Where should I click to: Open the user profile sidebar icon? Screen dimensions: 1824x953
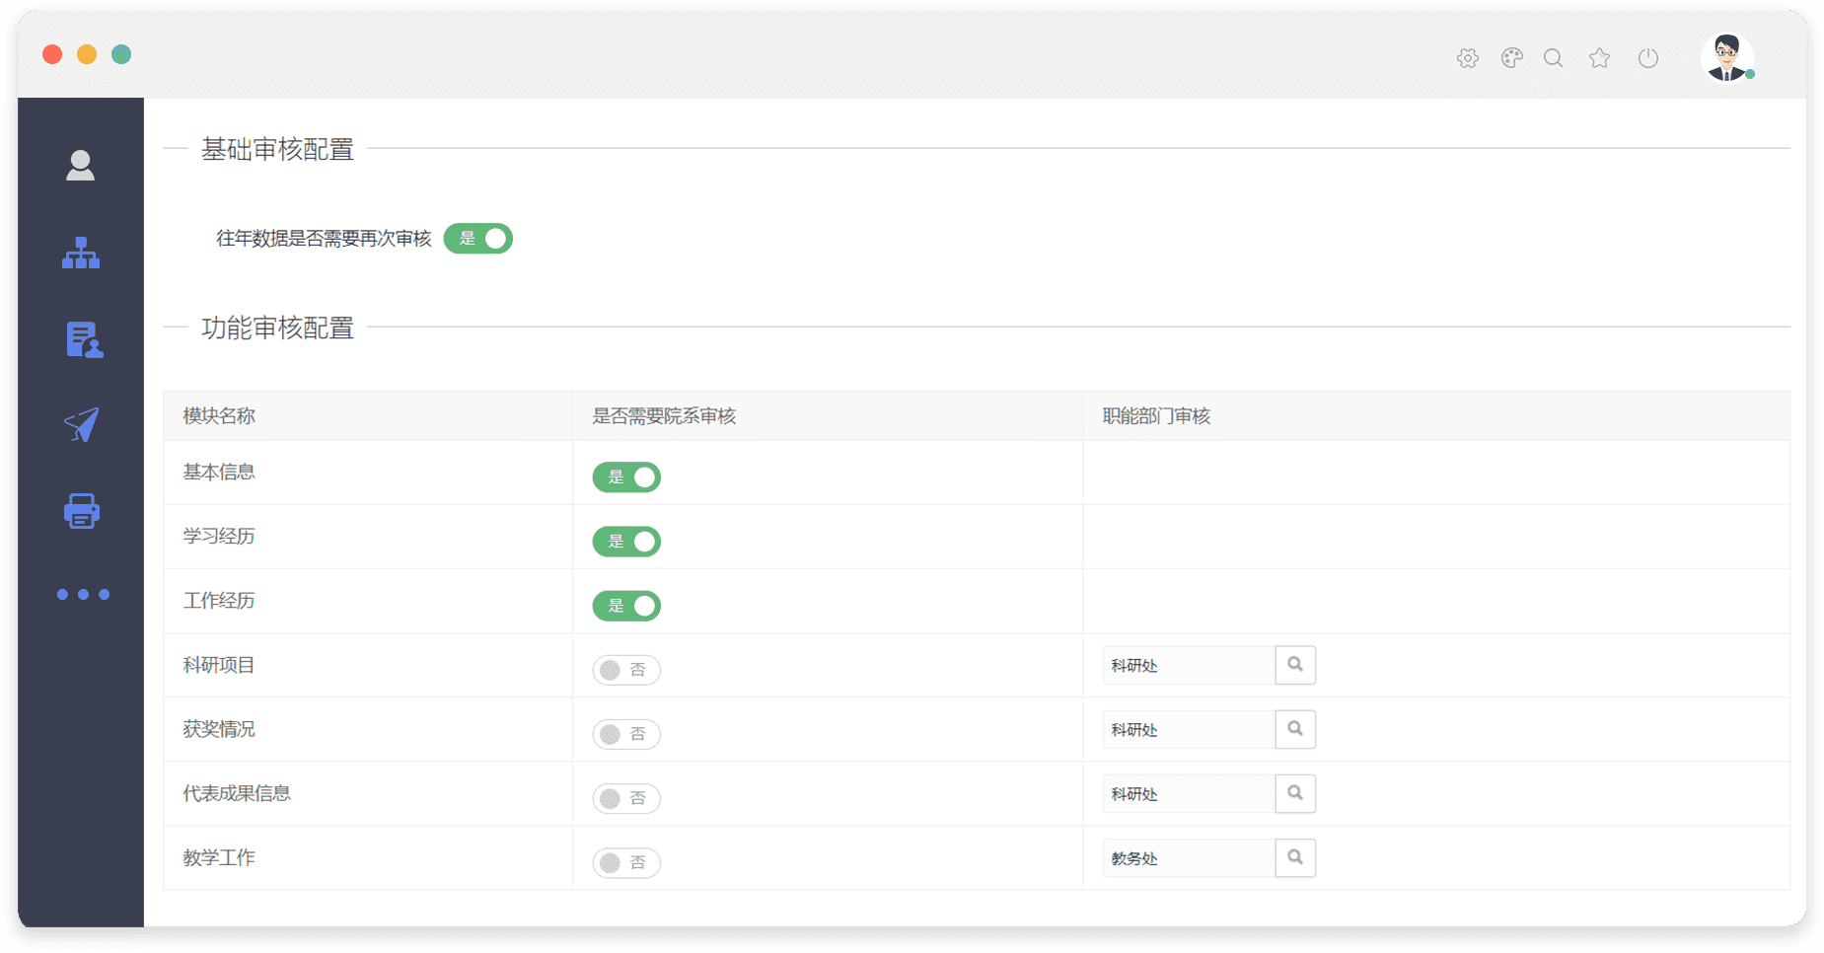pyautogui.click(x=81, y=166)
